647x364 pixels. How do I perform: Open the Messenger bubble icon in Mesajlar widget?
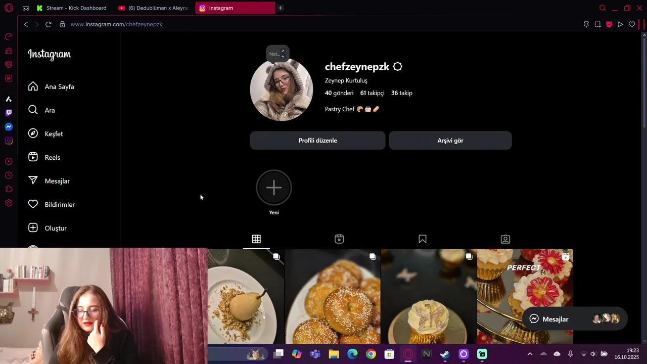pyautogui.click(x=534, y=319)
